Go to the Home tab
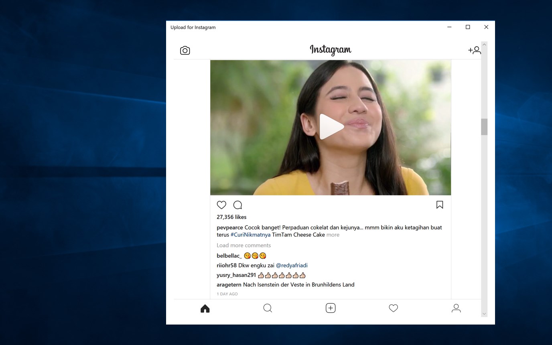 click(x=205, y=308)
